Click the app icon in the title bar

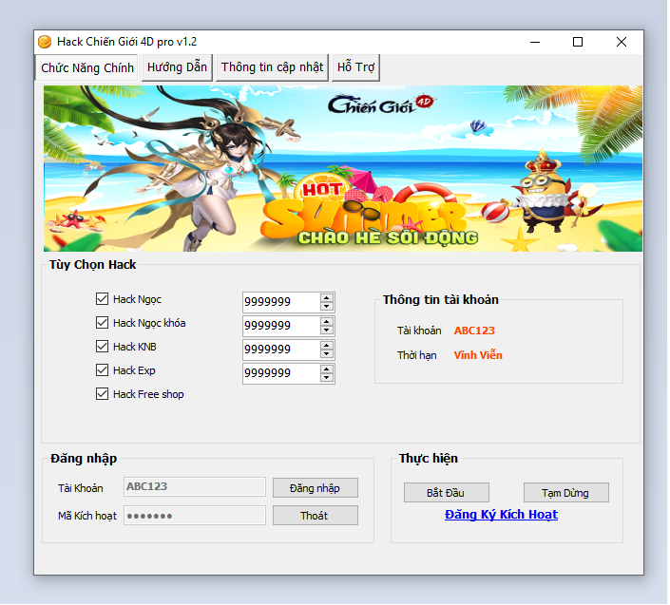44,42
